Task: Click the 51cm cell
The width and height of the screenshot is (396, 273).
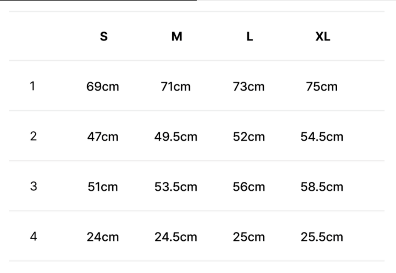Action: coord(103,187)
